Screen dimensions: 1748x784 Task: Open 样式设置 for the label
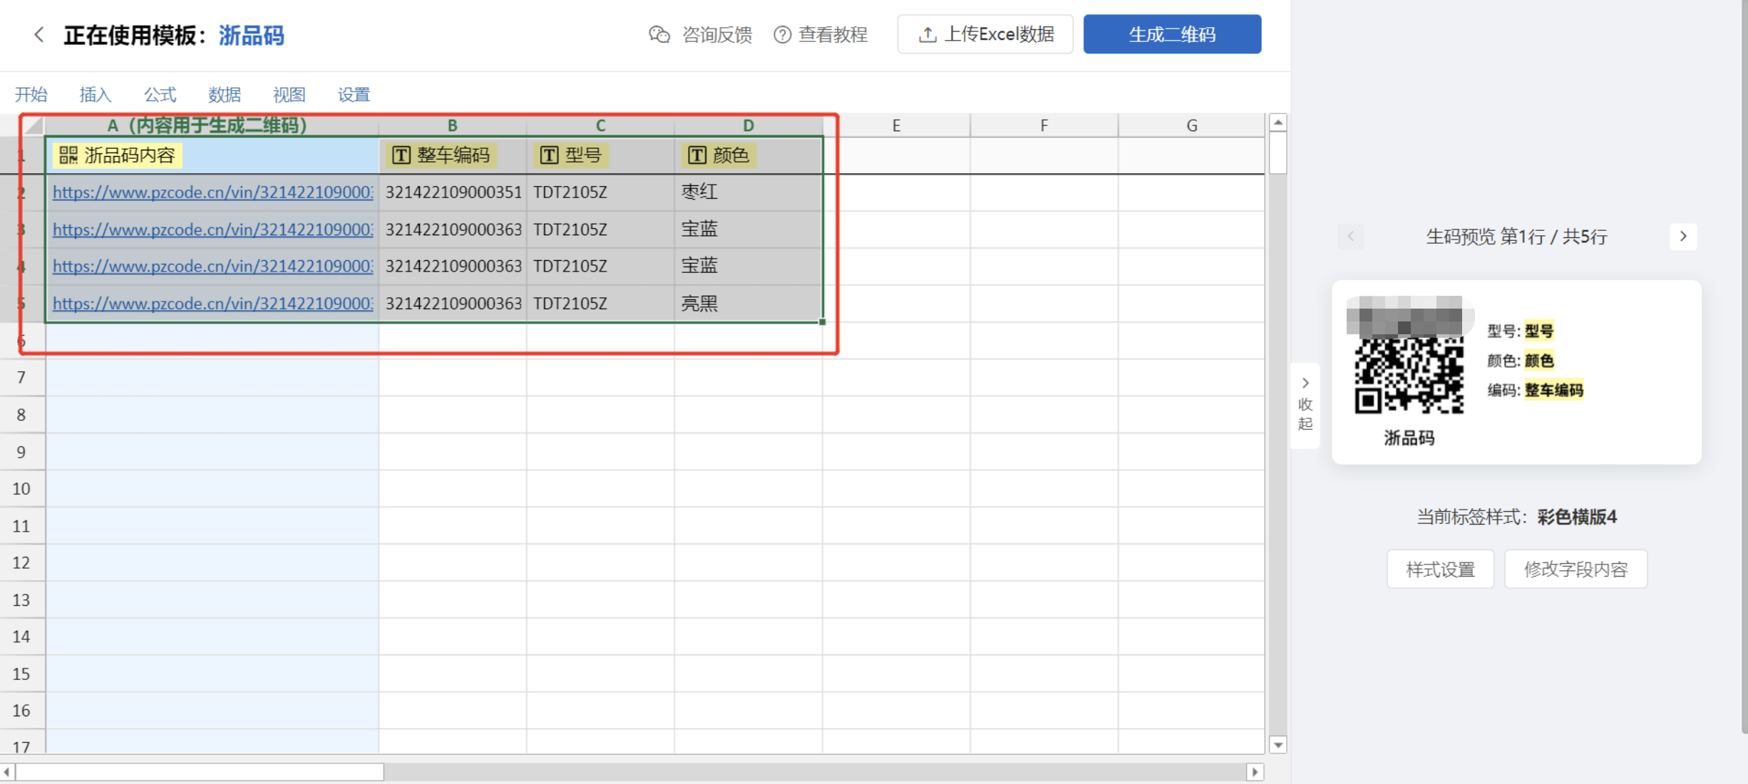(x=1440, y=569)
